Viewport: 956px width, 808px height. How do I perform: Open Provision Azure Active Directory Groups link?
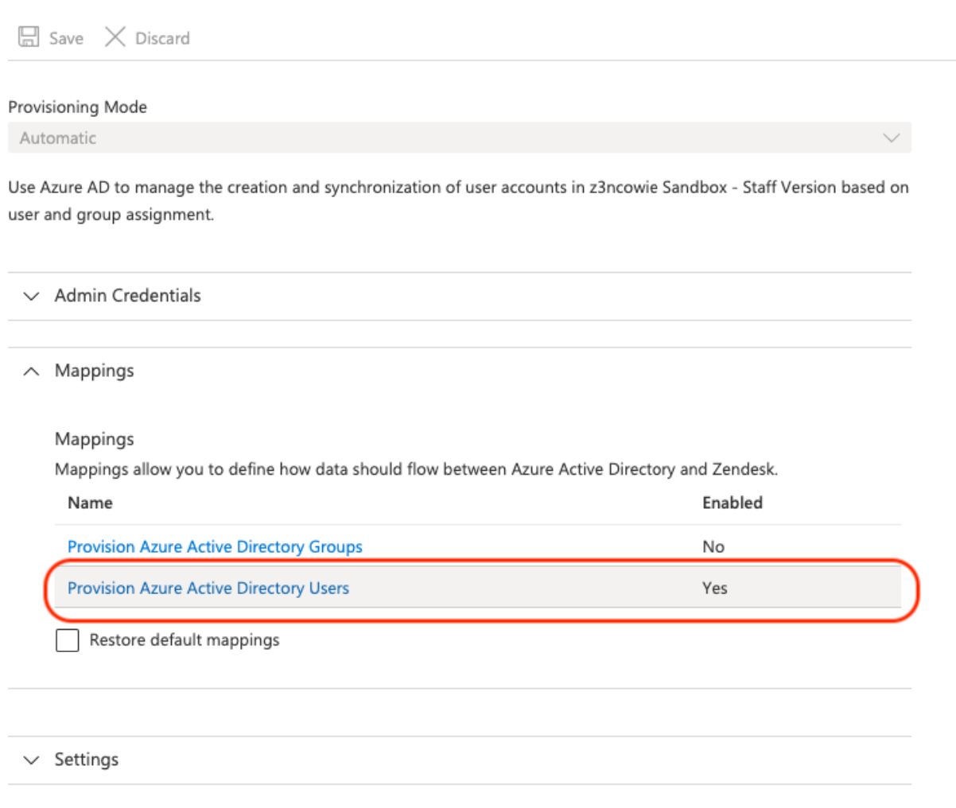tap(215, 547)
